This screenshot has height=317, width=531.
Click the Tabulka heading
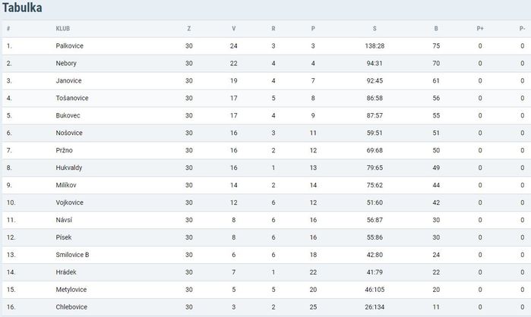coord(22,8)
